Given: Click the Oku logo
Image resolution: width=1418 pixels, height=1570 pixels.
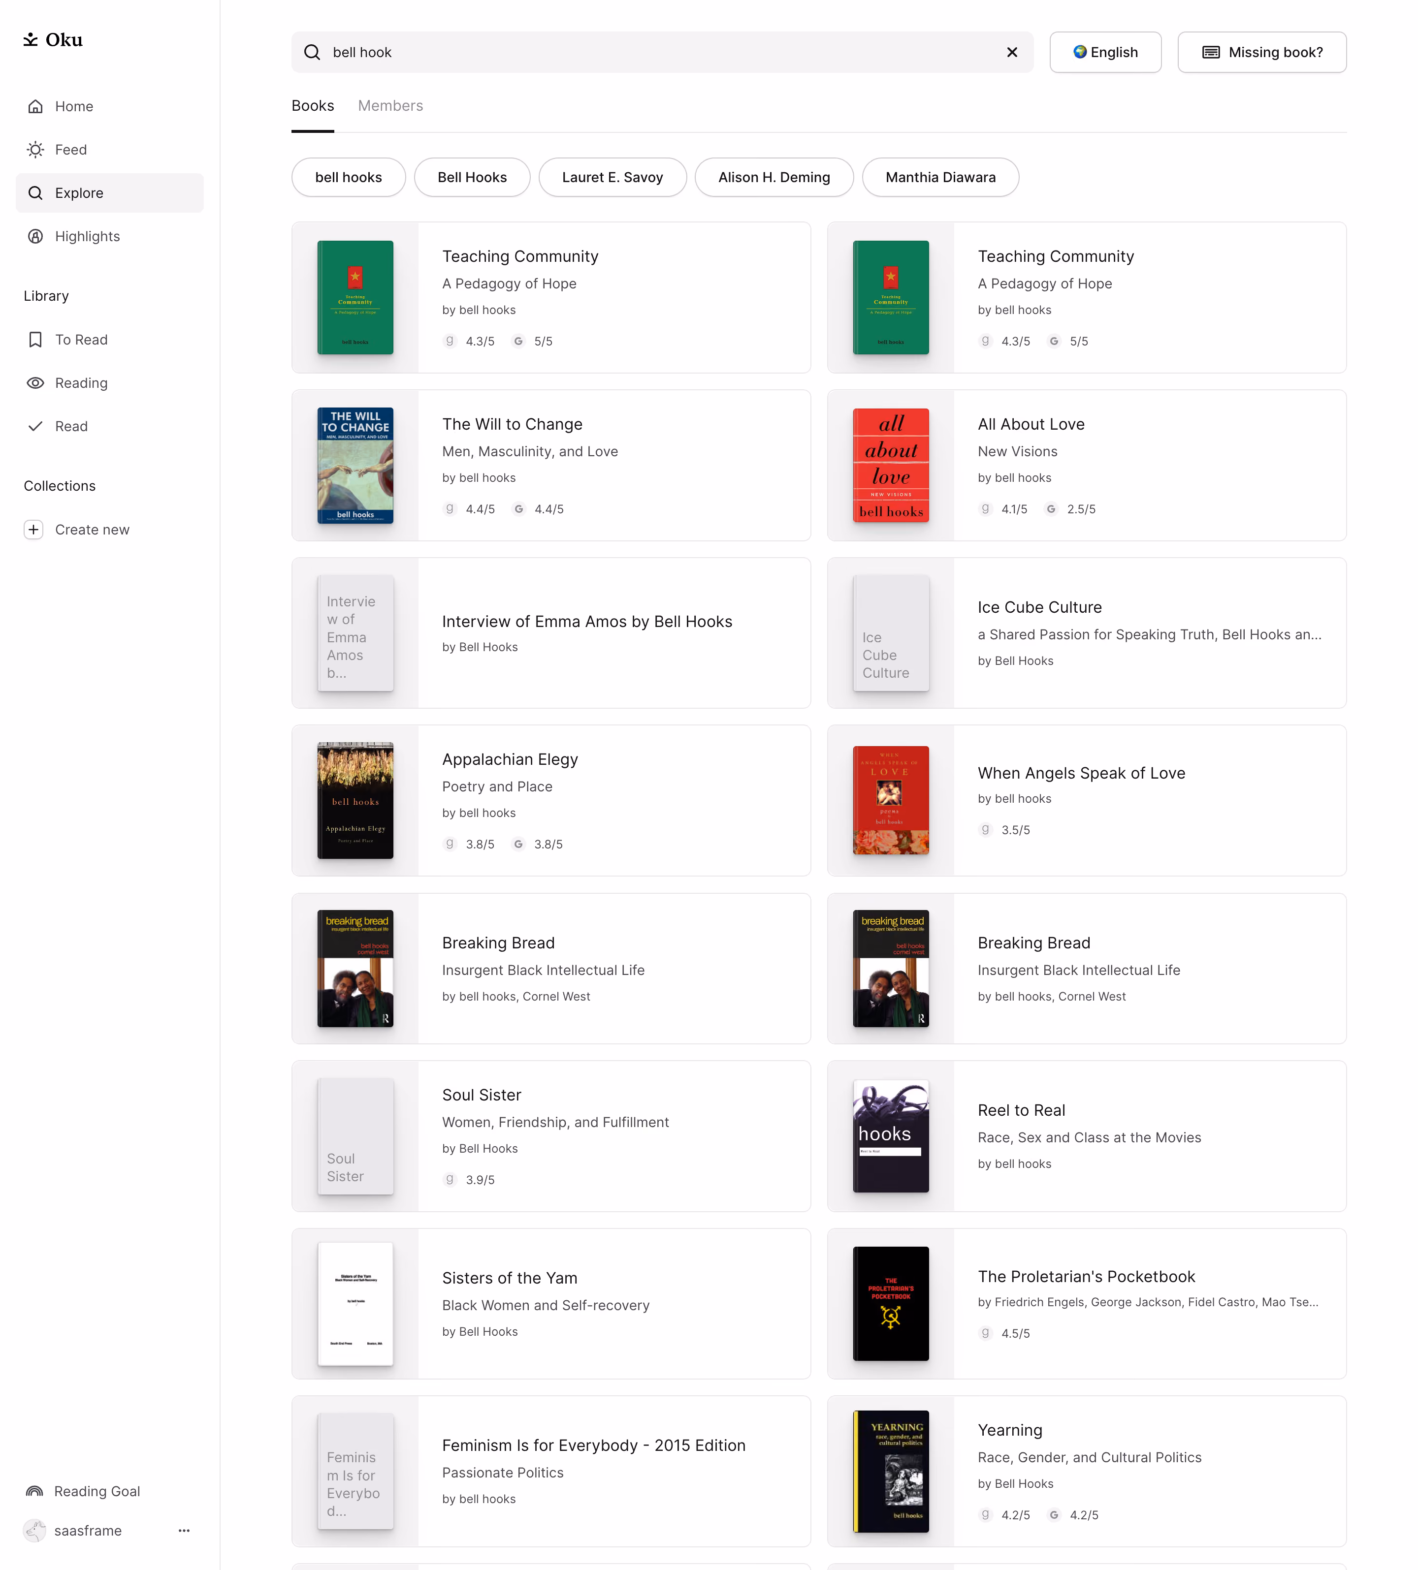Looking at the screenshot, I should [x=53, y=40].
